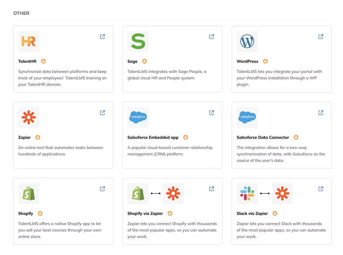This screenshot has width=343, height=255.
Task: Open the external link on Salesforce Embedded app card
Action: 211,112
